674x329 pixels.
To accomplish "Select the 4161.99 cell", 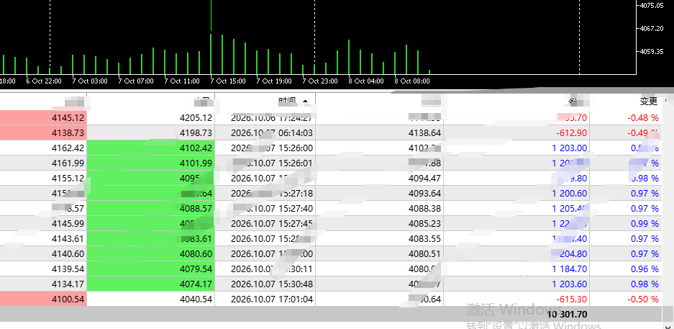I will (x=68, y=163).
